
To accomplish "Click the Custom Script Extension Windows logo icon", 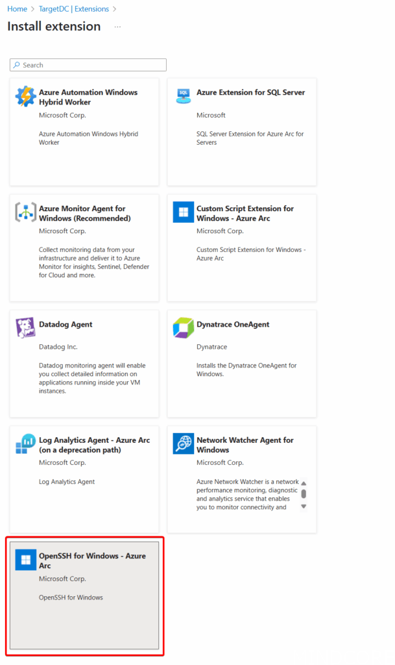I will pos(184,212).
